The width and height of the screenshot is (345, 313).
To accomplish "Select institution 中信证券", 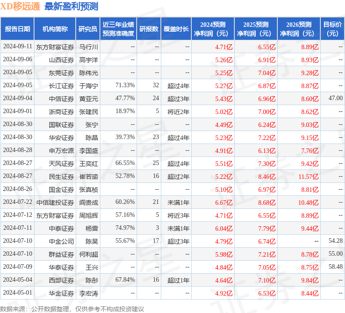I will (61, 99).
